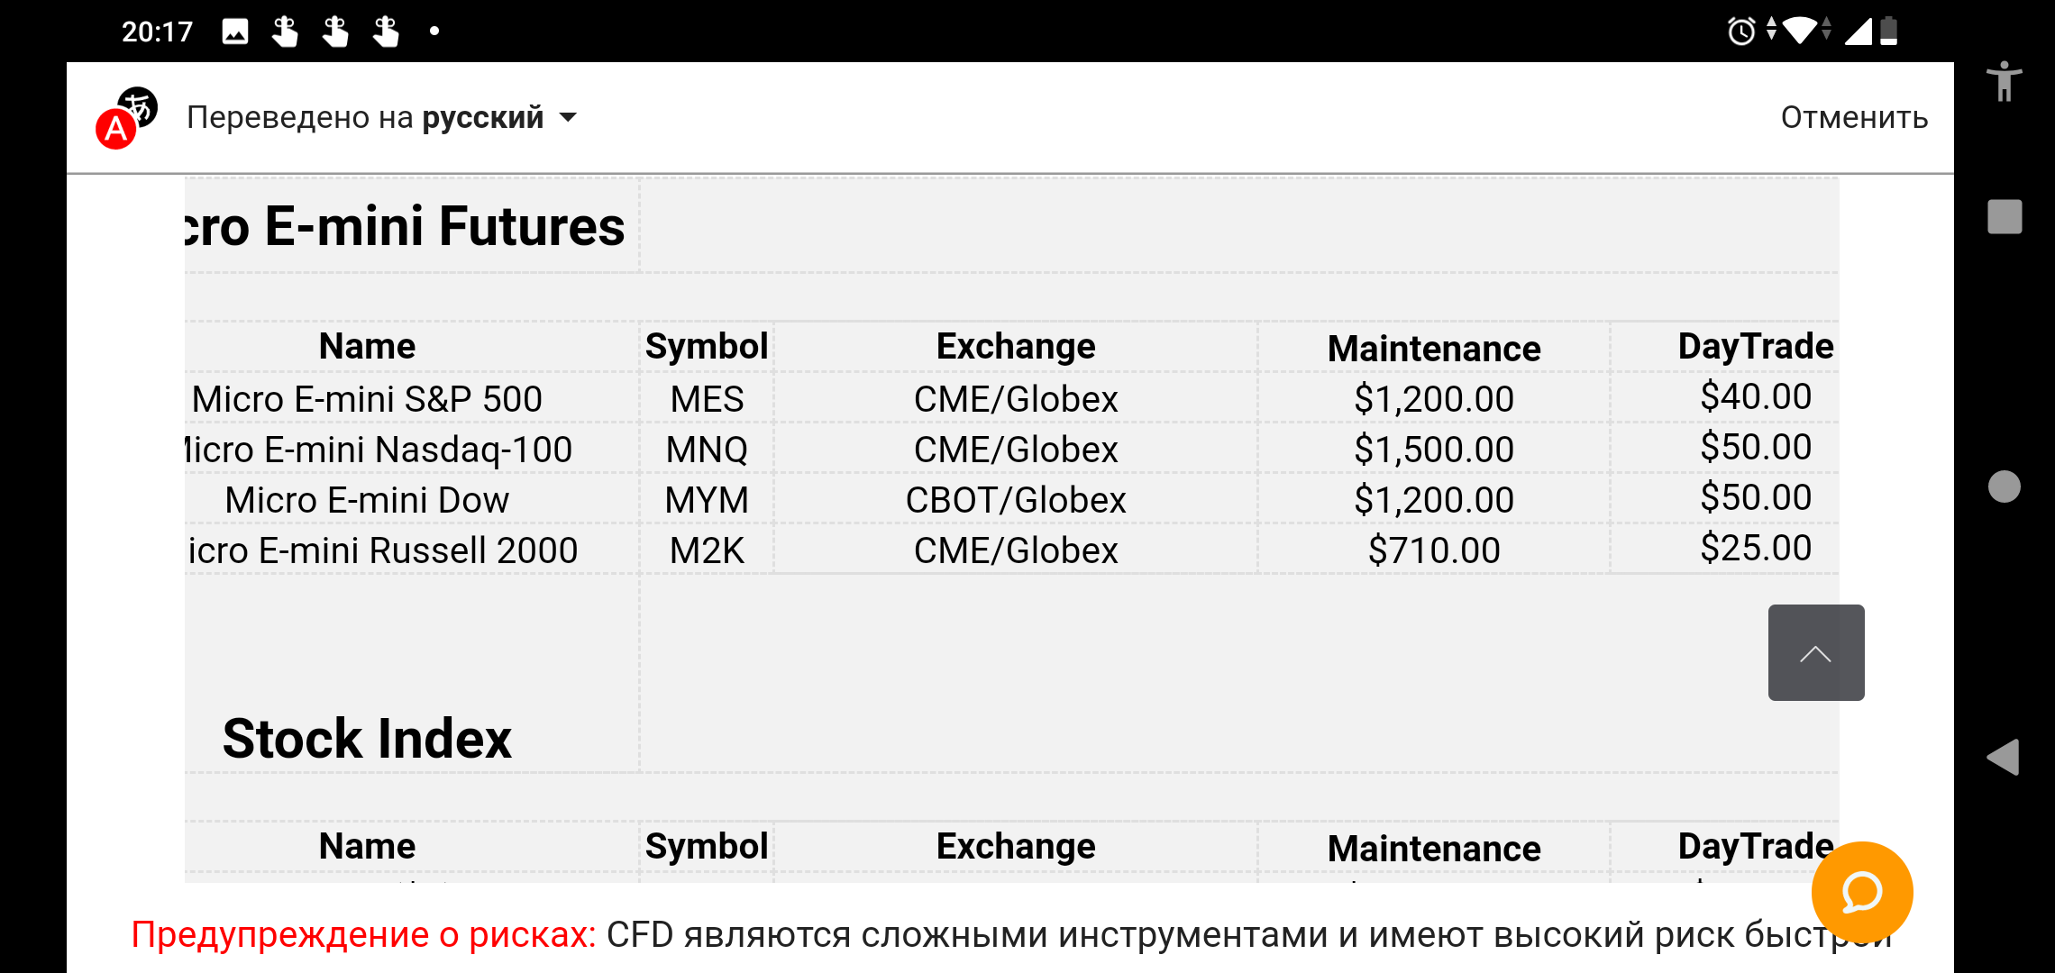Tap the M2K symbol cell
The height and width of the screenshot is (973, 2055).
coord(707,550)
